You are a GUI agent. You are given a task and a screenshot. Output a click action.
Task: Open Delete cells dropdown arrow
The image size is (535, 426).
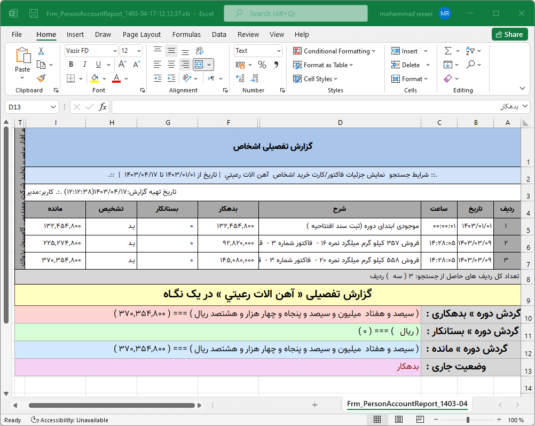tap(428, 65)
